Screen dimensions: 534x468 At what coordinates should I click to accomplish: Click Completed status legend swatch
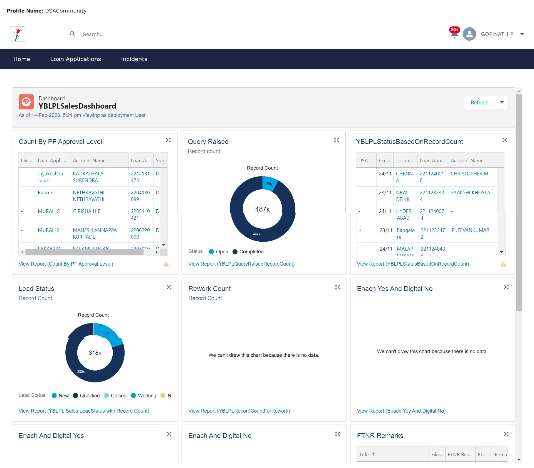tap(235, 252)
